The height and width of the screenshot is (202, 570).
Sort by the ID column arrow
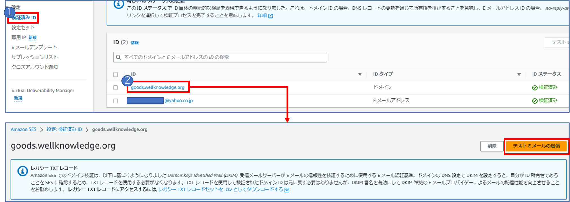pyautogui.click(x=360, y=74)
